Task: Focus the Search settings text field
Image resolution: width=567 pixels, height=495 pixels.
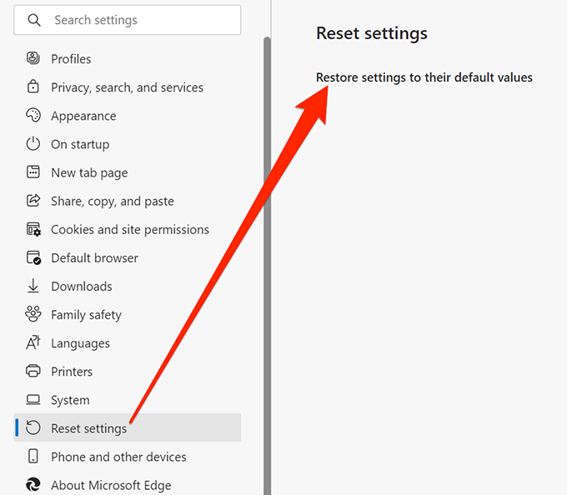Action: [142, 20]
